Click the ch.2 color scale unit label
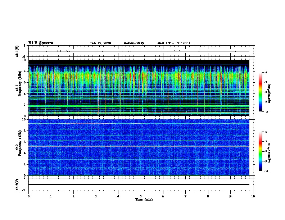 tap(270, 153)
